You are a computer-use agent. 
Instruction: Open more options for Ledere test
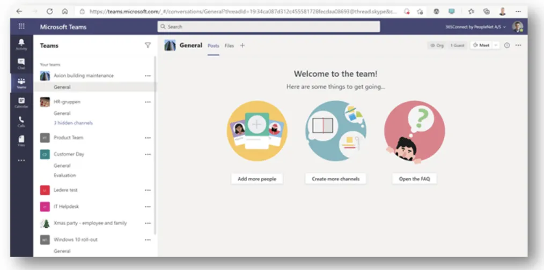[x=148, y=190]
